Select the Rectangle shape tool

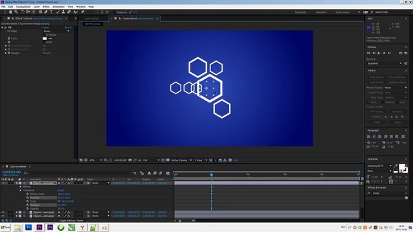pyautogui.click(x=40, y=12)
